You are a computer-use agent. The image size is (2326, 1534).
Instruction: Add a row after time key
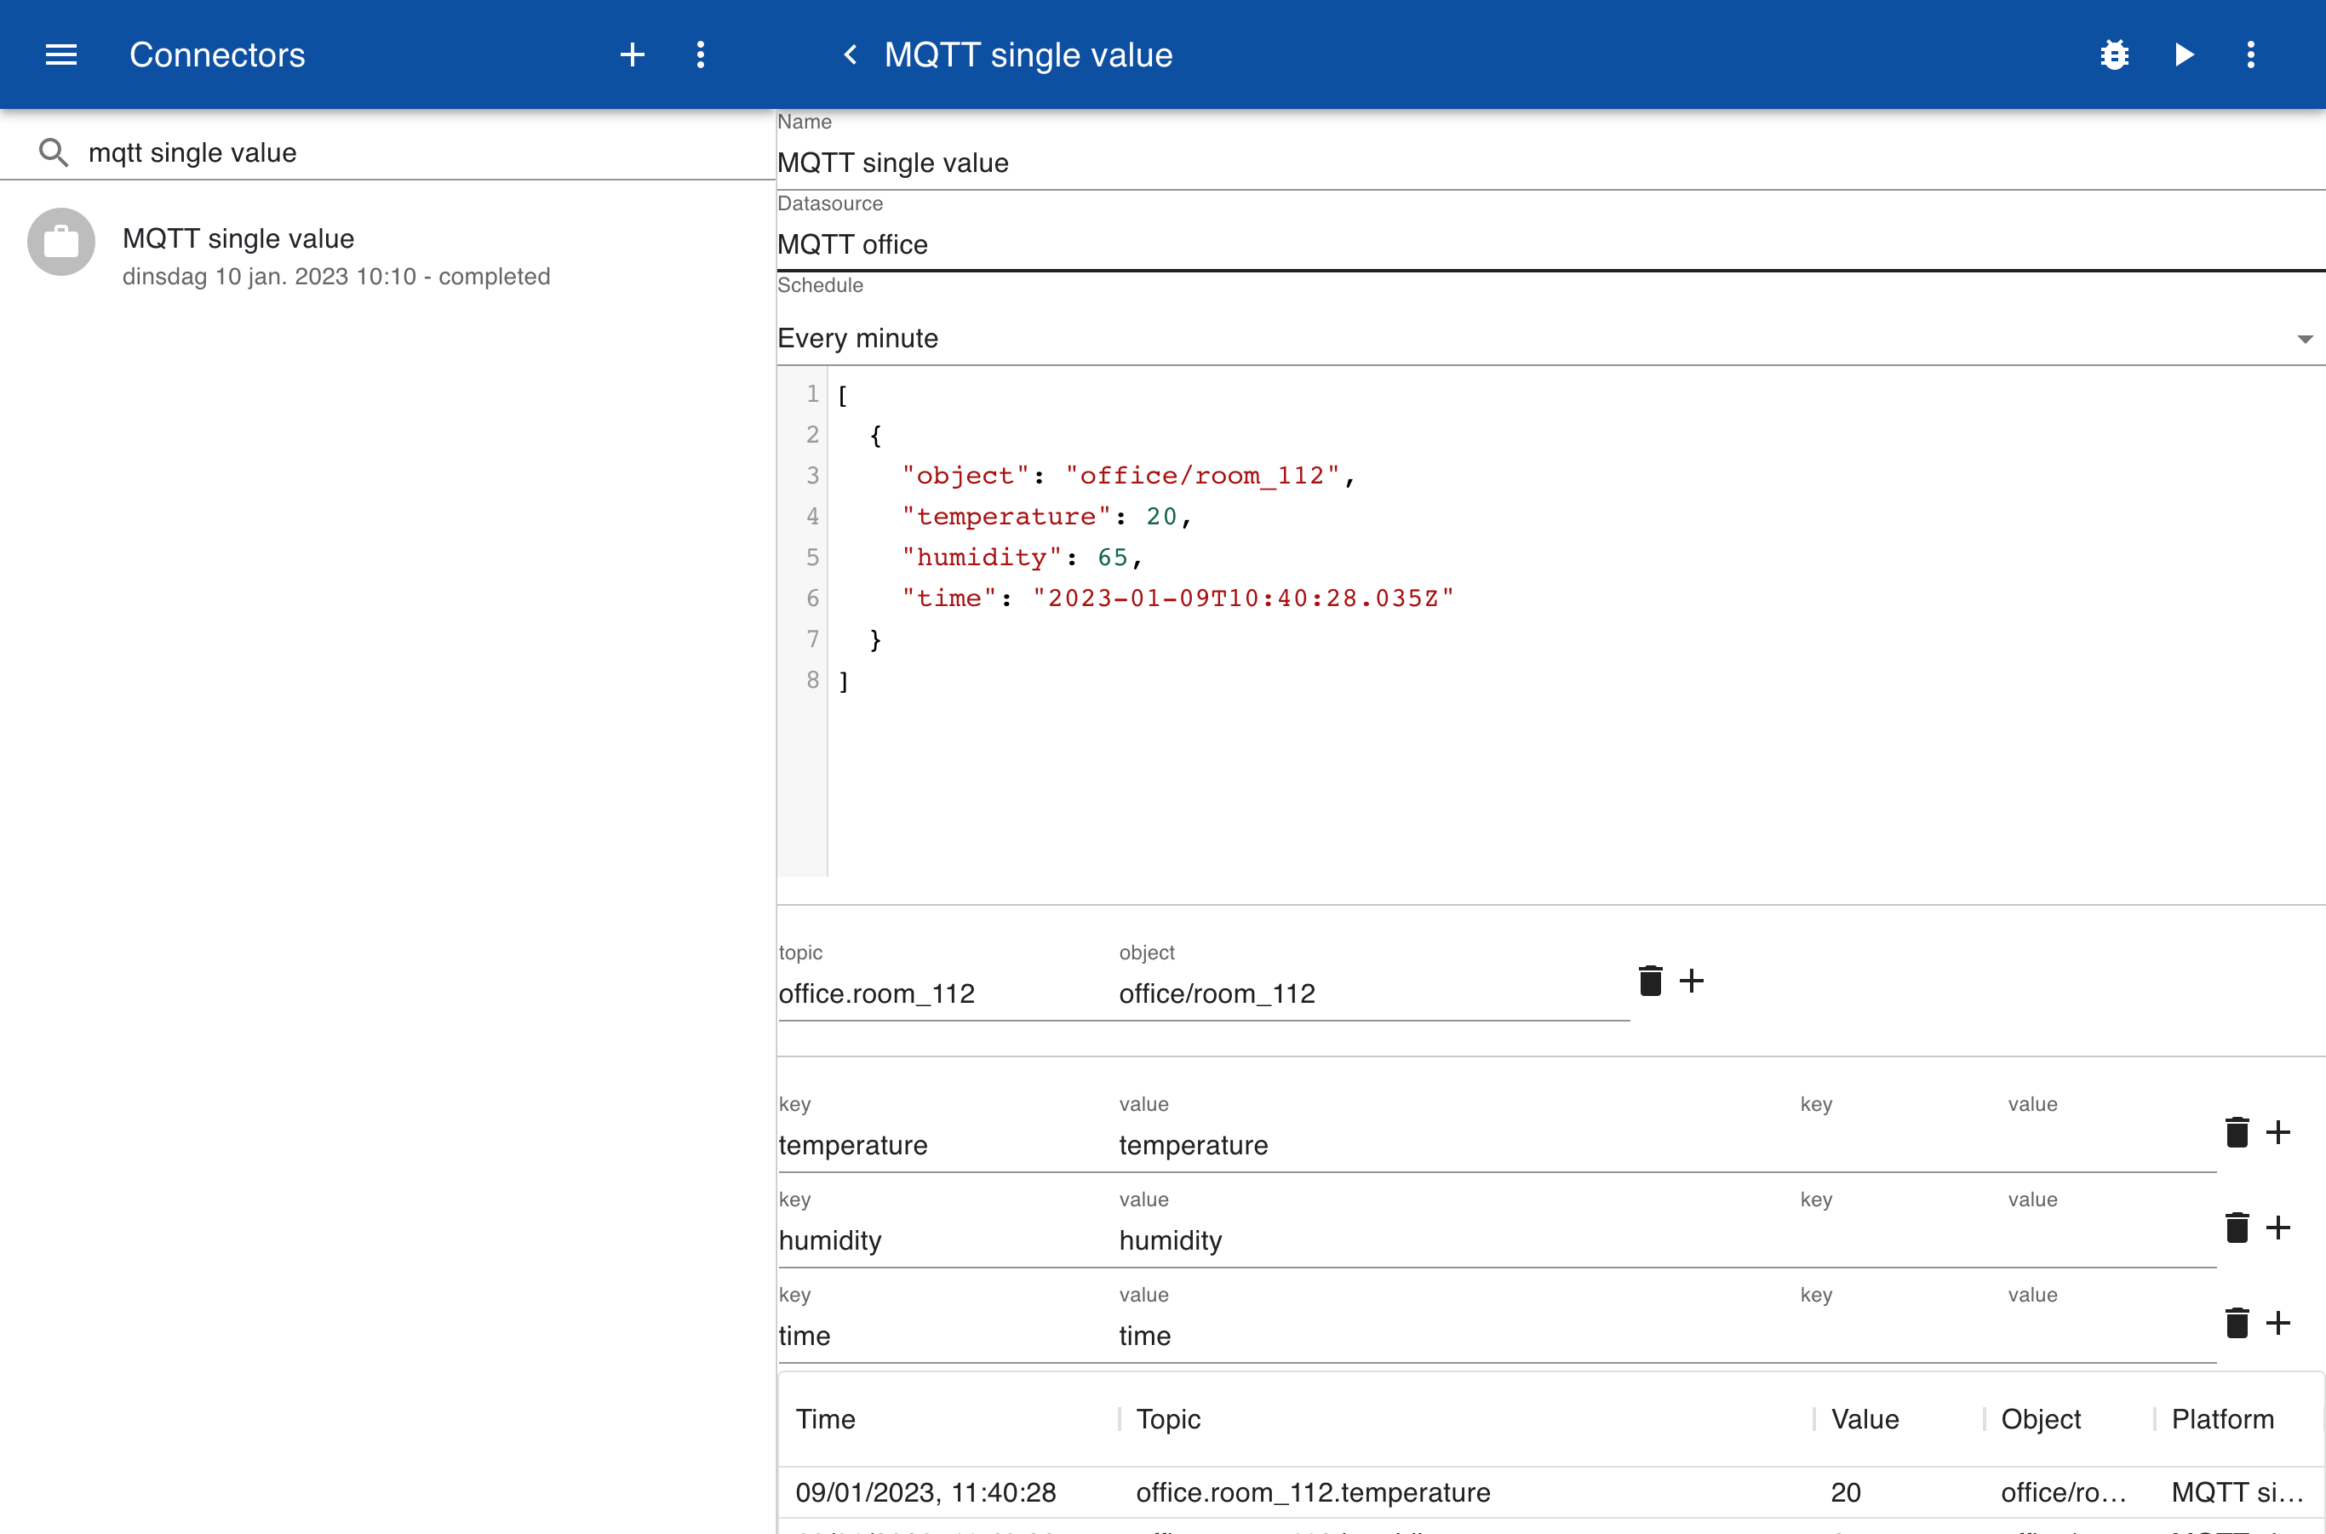pyautogui.click(x=2278, y=1323)
